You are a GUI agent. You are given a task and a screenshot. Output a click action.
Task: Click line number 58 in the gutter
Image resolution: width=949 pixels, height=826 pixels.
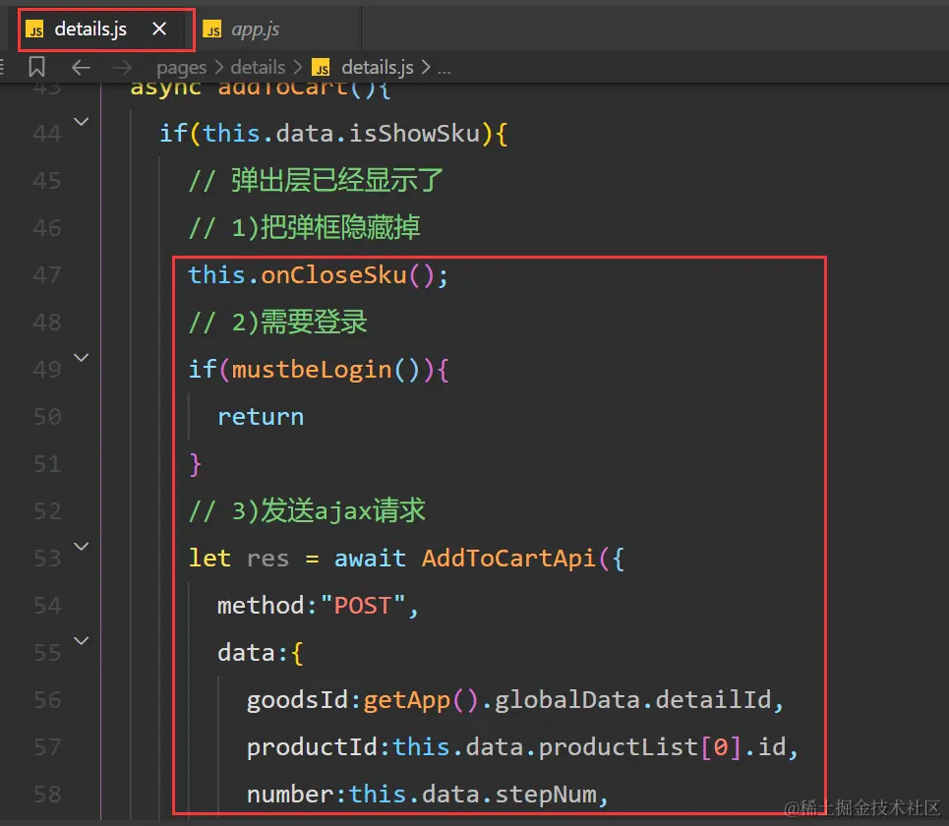[x=47, y=795]
